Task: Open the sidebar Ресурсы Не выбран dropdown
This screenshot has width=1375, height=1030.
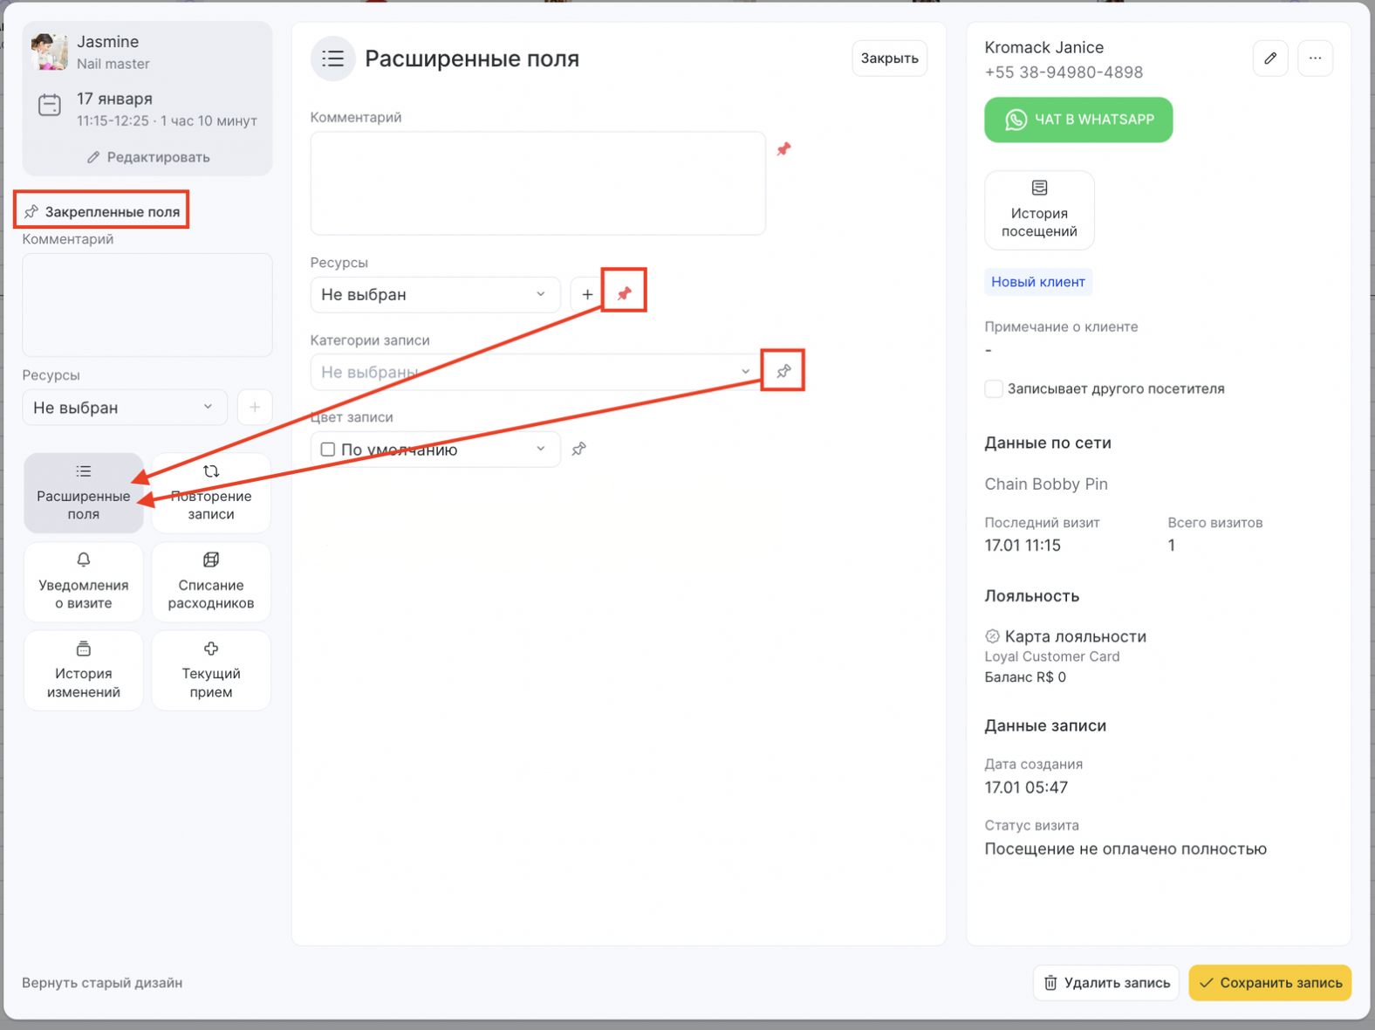Action: point(125,408)
